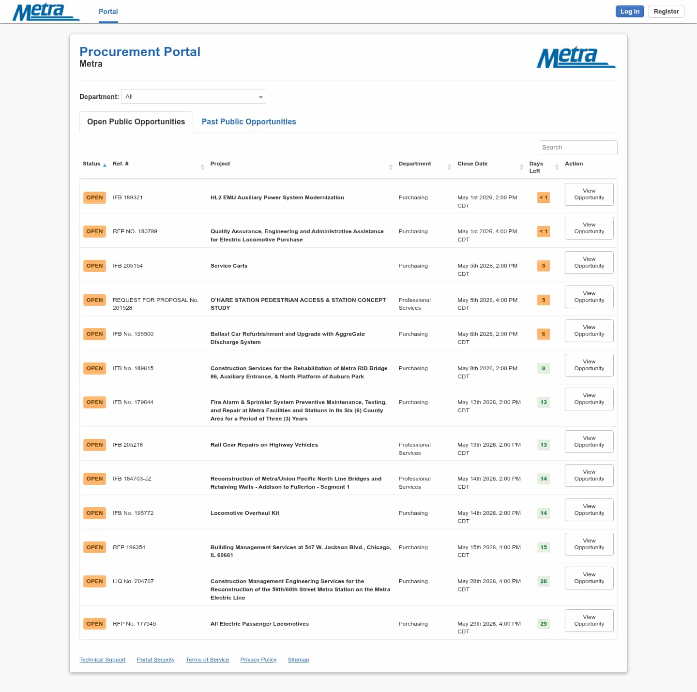The height and width of the screenshot is (692, 697).
Task: Click All Electric Passenger Locomotives project title
Action: click(x=259, y=624)
